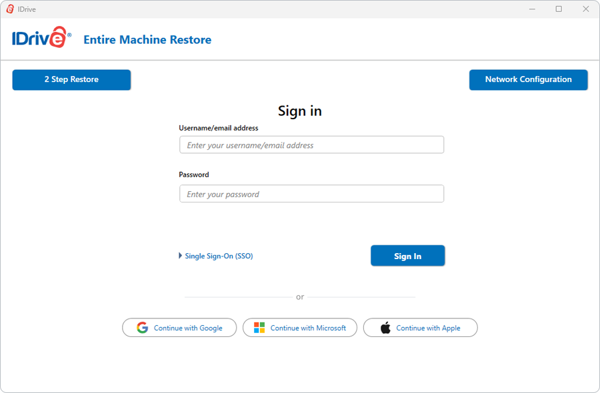Choose Continue with Microsoft text
The height and width of the screenshot is (393, 600).
[x=308, y=328]
